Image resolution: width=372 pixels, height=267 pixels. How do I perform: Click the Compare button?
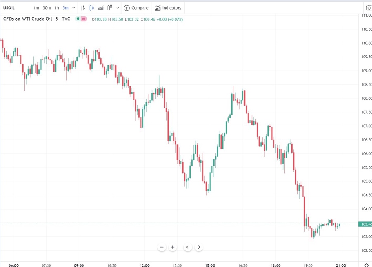pyautogui.click(x=136, y=8)
